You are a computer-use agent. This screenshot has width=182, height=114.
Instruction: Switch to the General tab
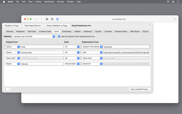point(10,31)
